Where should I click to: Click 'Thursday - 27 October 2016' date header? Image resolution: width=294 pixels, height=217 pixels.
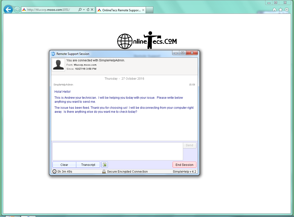124,79
